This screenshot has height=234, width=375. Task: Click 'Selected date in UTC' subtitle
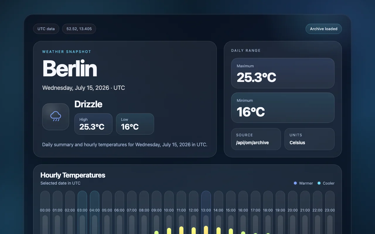[60, 183]
